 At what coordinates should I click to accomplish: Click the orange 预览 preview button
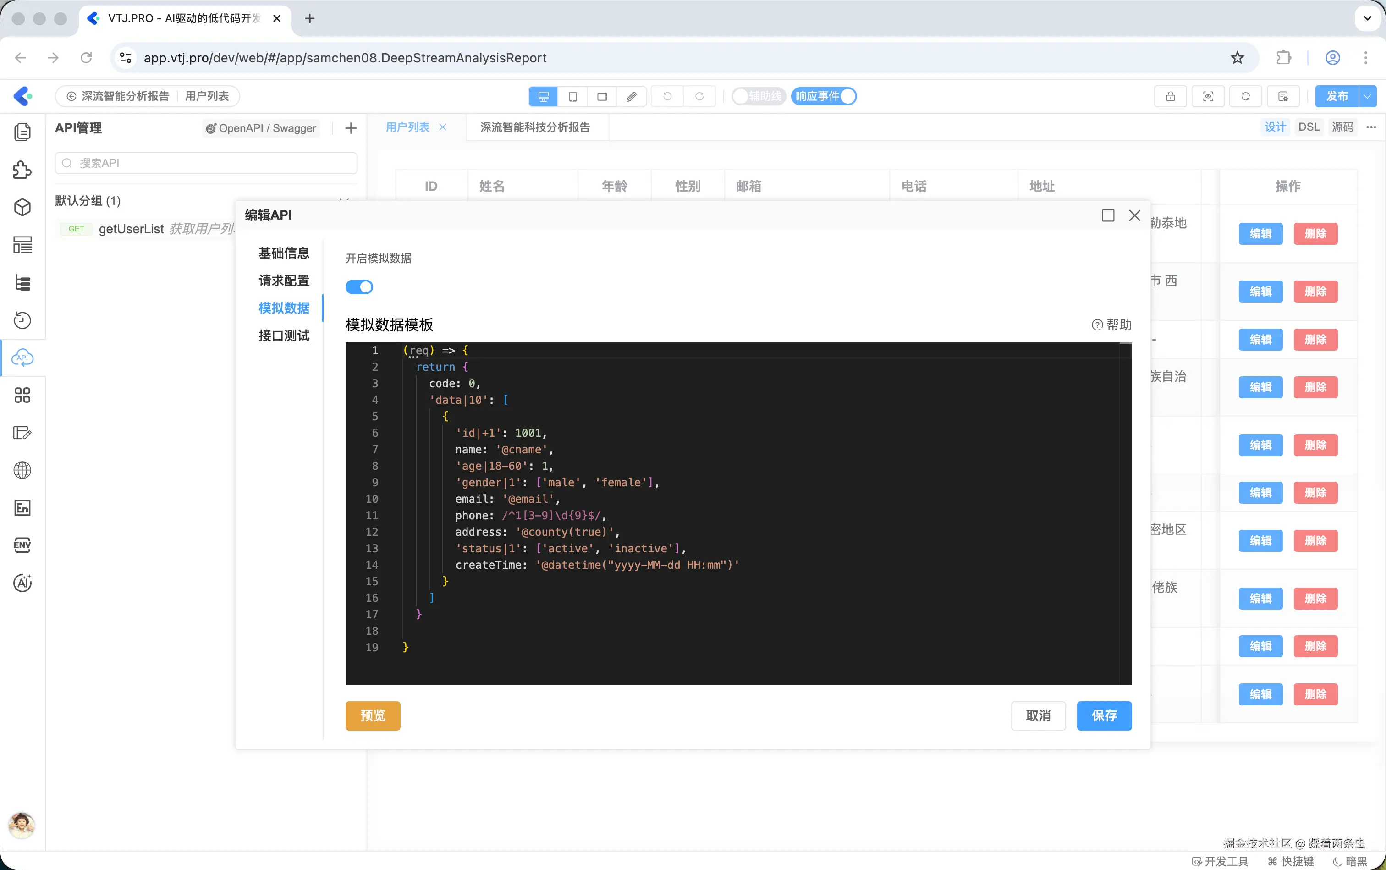(x=372, y=715)
